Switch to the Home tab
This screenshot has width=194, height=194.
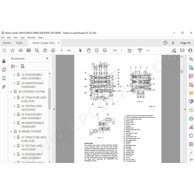click(x=7, y=43)
